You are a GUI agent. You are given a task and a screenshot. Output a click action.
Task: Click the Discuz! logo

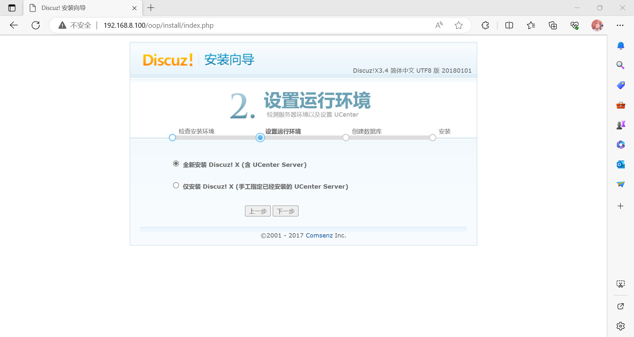168,60
